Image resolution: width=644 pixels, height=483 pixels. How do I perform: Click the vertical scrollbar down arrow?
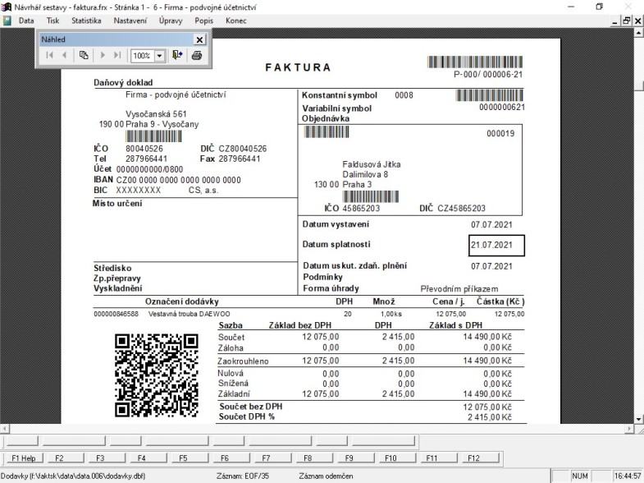[638, 419]
